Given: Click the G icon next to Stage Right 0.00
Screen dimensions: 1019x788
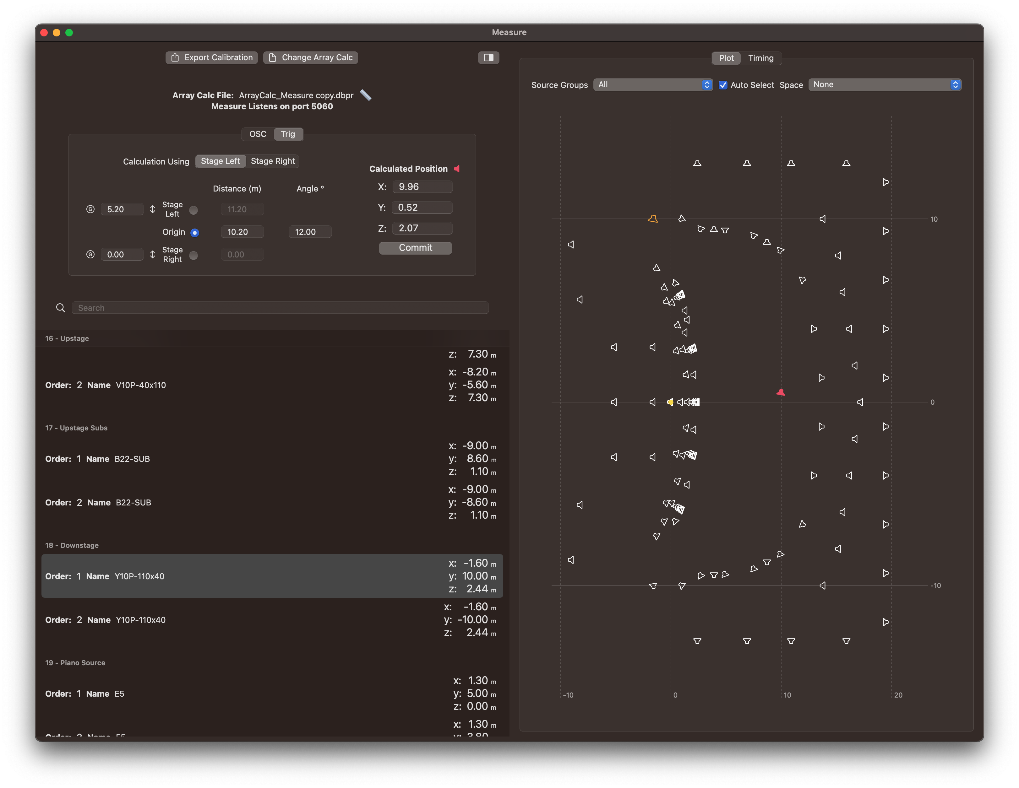Looking at the screenshot, I should coord(90,255).
